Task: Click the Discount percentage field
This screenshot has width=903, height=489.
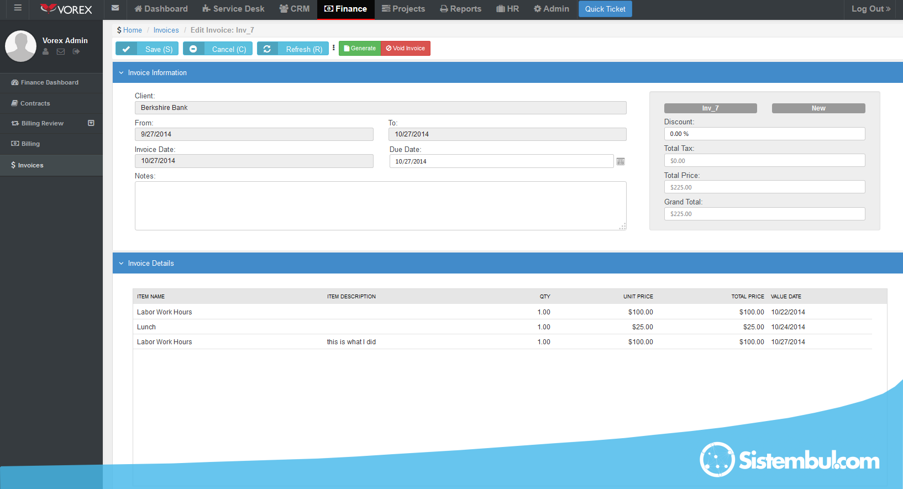Action: tap(764, 134)
